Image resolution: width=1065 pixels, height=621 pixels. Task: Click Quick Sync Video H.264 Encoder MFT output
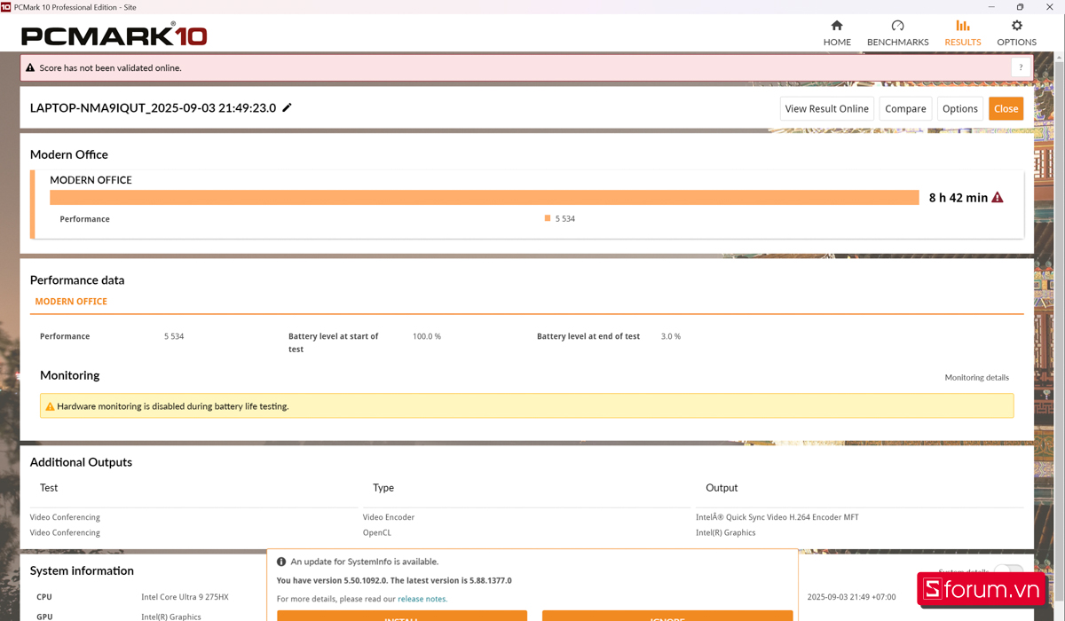(x=777, y=517)
